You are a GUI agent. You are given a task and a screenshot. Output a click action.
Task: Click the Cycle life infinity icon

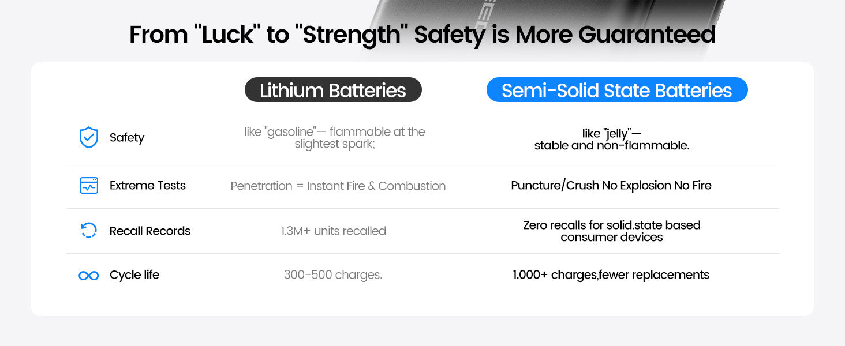[88, 276]
